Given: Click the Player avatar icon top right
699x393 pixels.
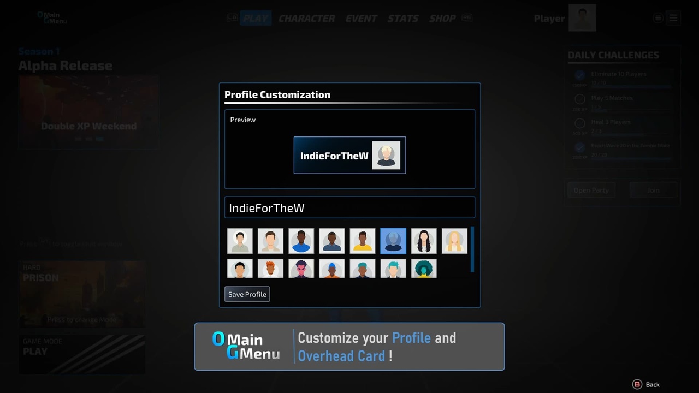Looking at the screenshot, I should [582, 17].
